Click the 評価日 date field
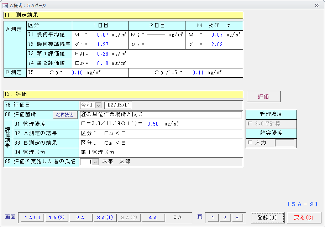Screen dimensions: 325x227 117,105
